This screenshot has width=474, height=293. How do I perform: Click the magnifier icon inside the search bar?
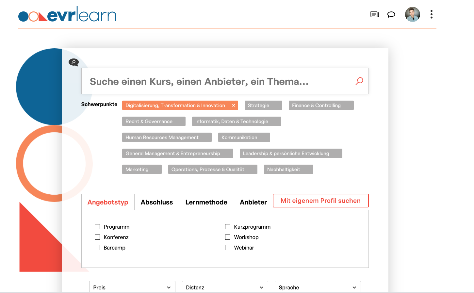(359, 81)
